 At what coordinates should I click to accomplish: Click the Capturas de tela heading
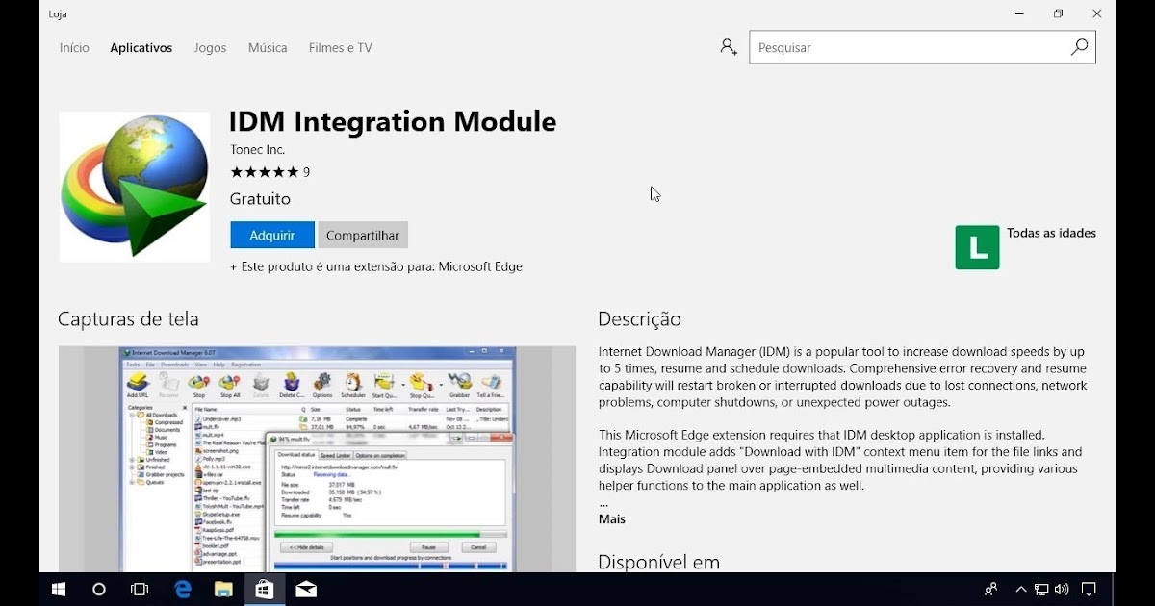coord(128,319)
